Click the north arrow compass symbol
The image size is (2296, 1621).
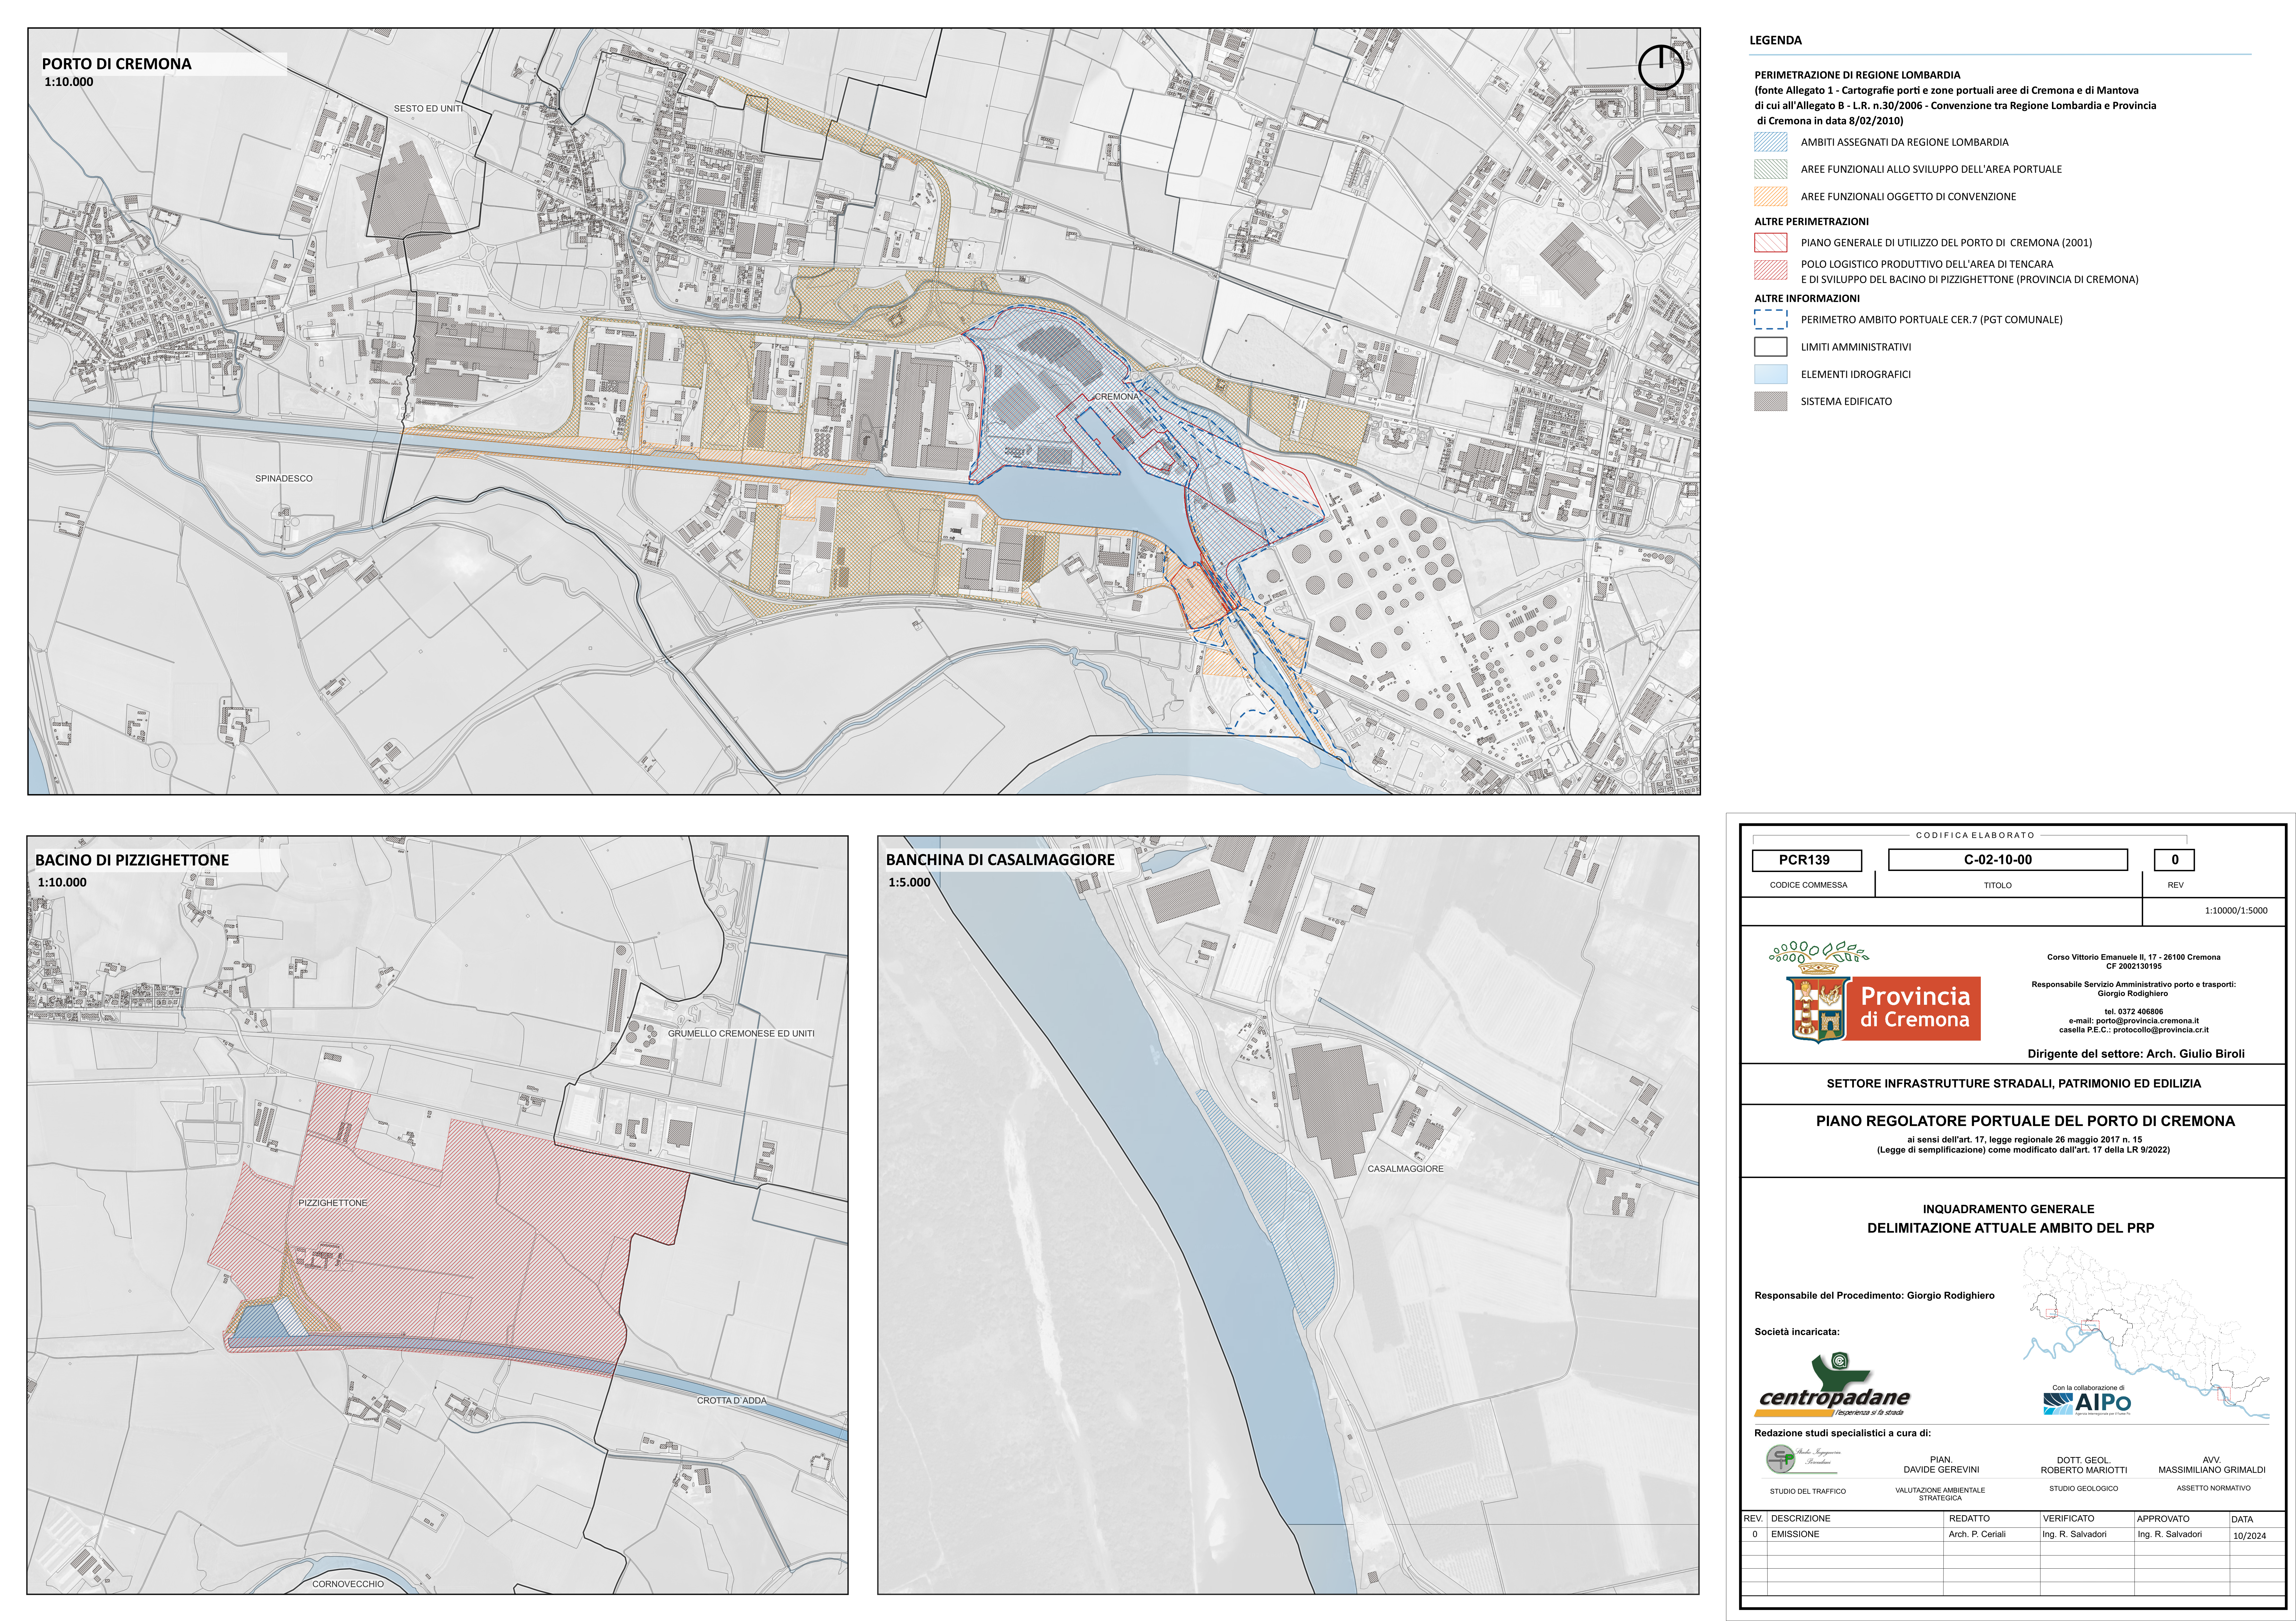pos(1661,68)
